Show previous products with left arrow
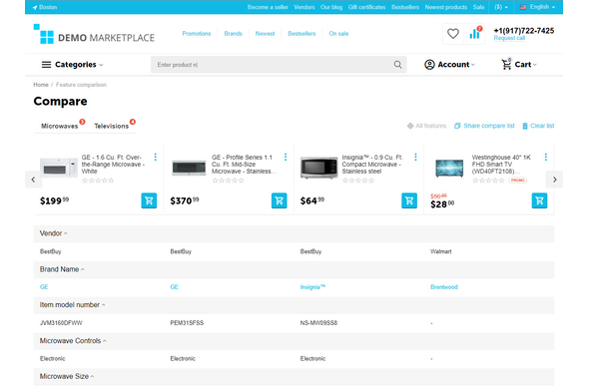The image size is (589, 390). click(x=33, y=180)
